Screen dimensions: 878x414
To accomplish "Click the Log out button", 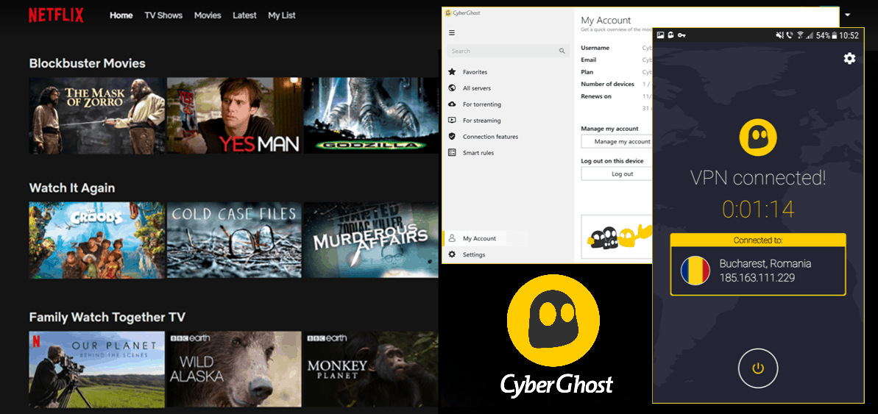I will 617,174.
